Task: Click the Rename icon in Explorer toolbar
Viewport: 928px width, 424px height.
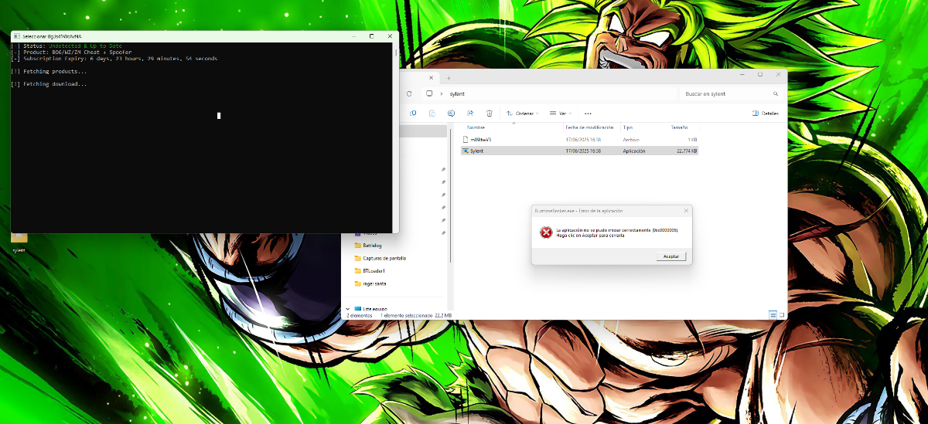Action: click(451, 113)
